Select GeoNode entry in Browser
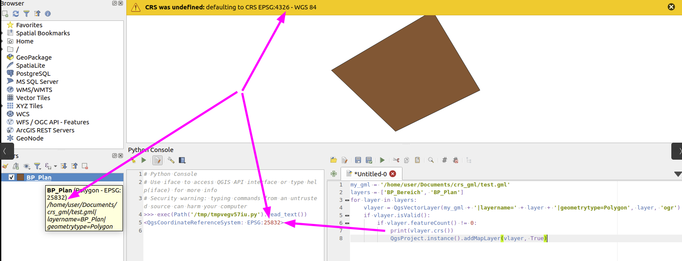This screenshot has height=261, width=682. (x=30, y=138)
